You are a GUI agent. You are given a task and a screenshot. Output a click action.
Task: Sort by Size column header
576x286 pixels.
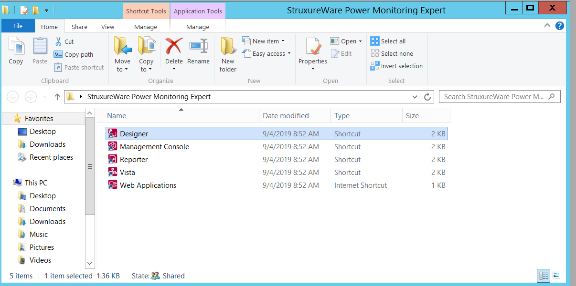(x=426, y=116)
